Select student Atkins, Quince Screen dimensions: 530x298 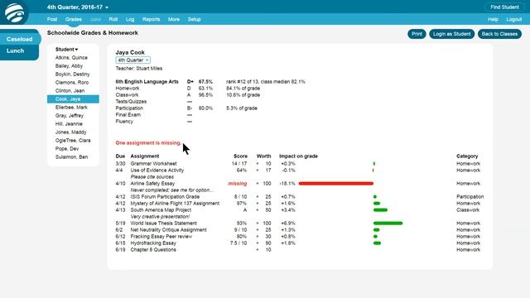(71, 58)
